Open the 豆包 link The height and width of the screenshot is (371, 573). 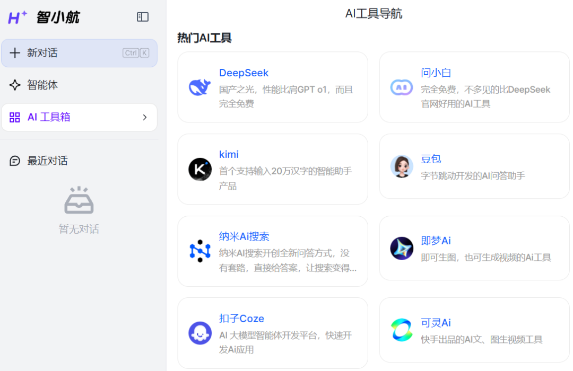431,159
